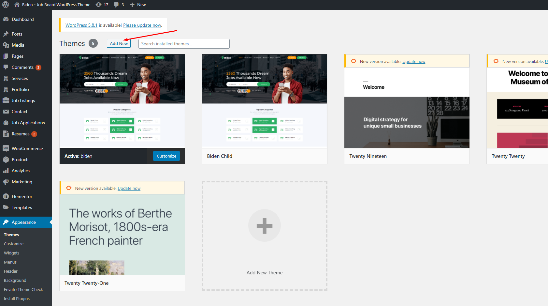548x306 pixels.
Task: Click the Posts pushpin icon
Action: [6, 34]
